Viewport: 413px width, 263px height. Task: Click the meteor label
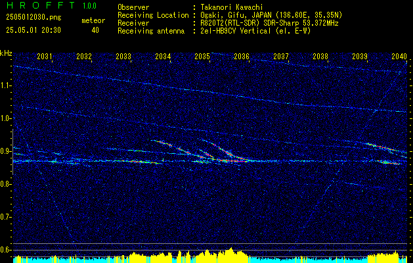[93, 20]
